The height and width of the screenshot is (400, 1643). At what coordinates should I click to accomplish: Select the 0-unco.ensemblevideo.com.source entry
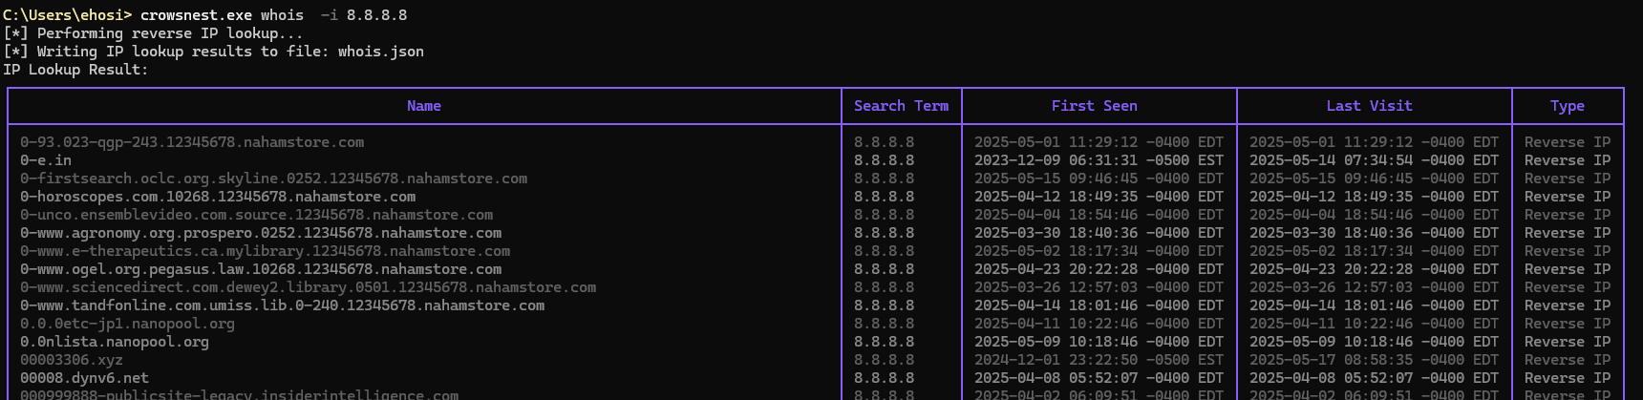[256, 215]
